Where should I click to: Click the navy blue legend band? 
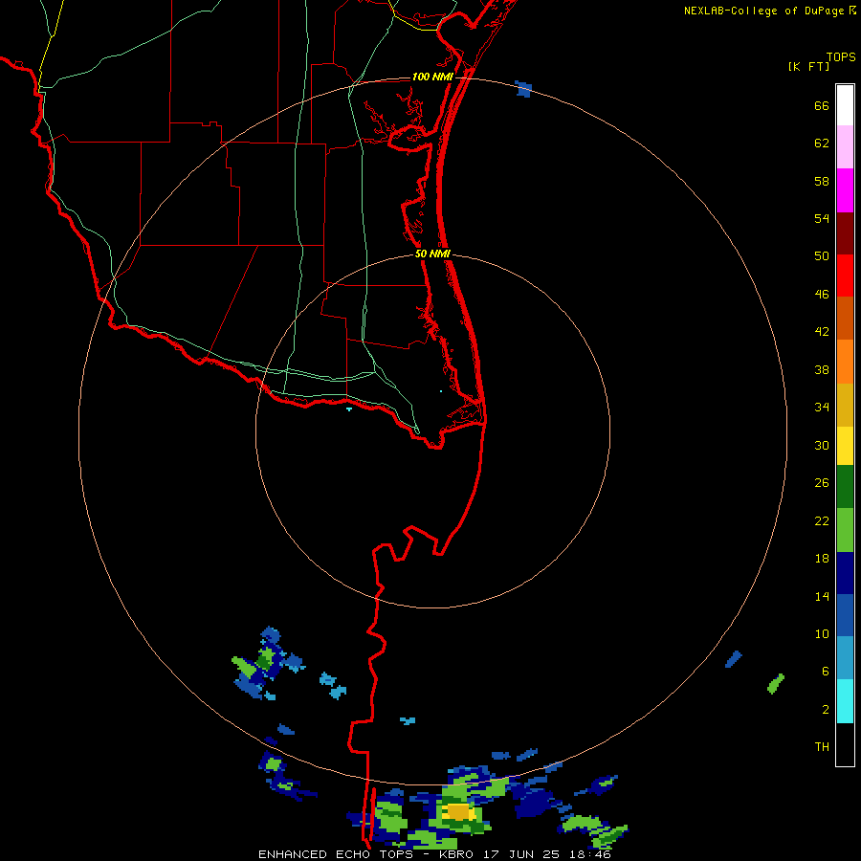[x=845, y=573]
